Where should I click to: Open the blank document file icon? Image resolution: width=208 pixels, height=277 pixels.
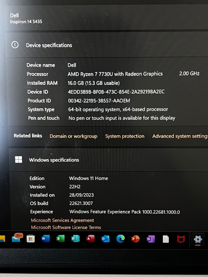[x=165, y=239]
